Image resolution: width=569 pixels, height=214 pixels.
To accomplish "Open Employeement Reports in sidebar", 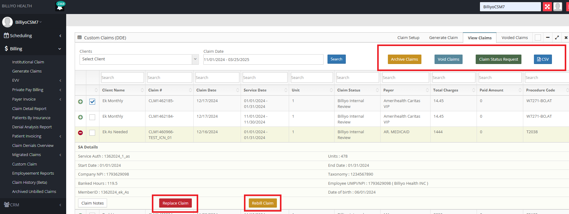I will [x=33, y=173].
